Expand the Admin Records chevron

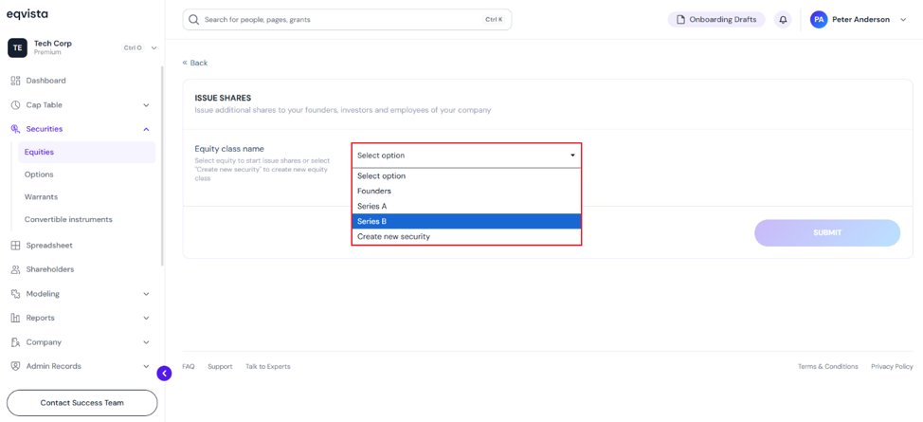pos(147,366)
